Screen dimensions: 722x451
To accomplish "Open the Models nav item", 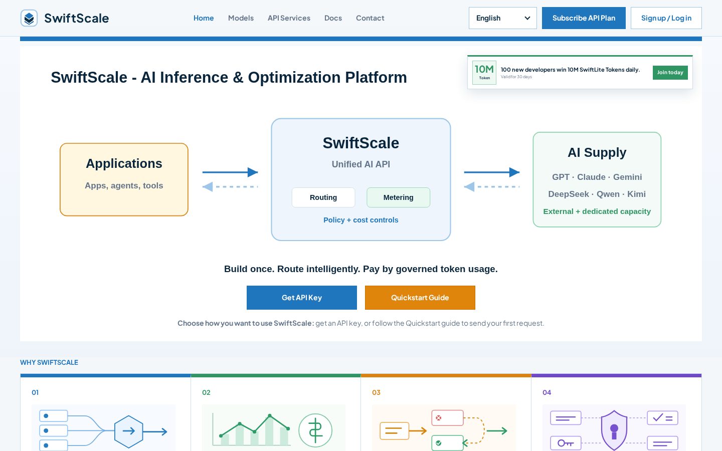I will click(241, 18).
